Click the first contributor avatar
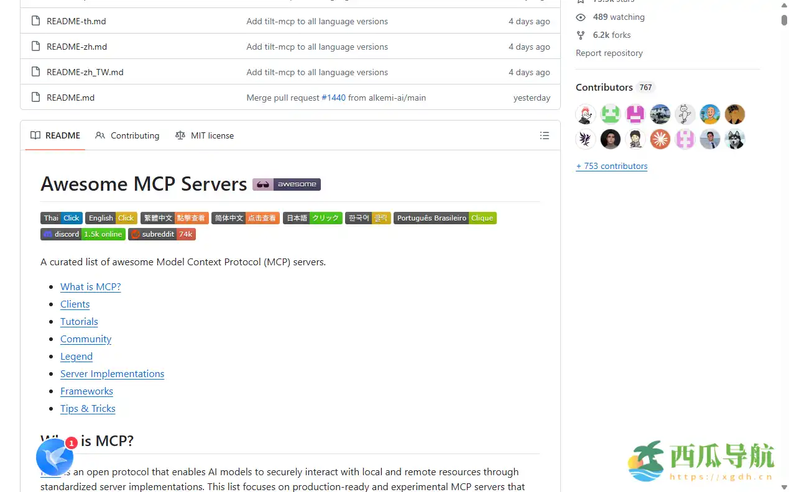The height and width of the screenshot is (492, 789). click(585, 114)
